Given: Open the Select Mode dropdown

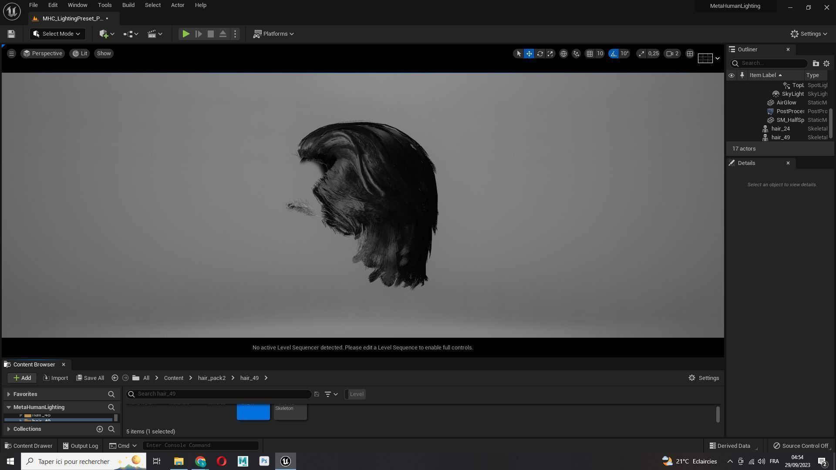Looking at the screenshot, I should [57, 34].
